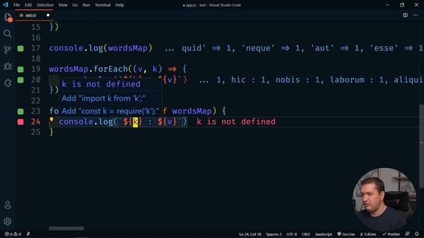Click line number 25 in gutter
The width and height of the screenshot is (424, 238).
[35, 132]
